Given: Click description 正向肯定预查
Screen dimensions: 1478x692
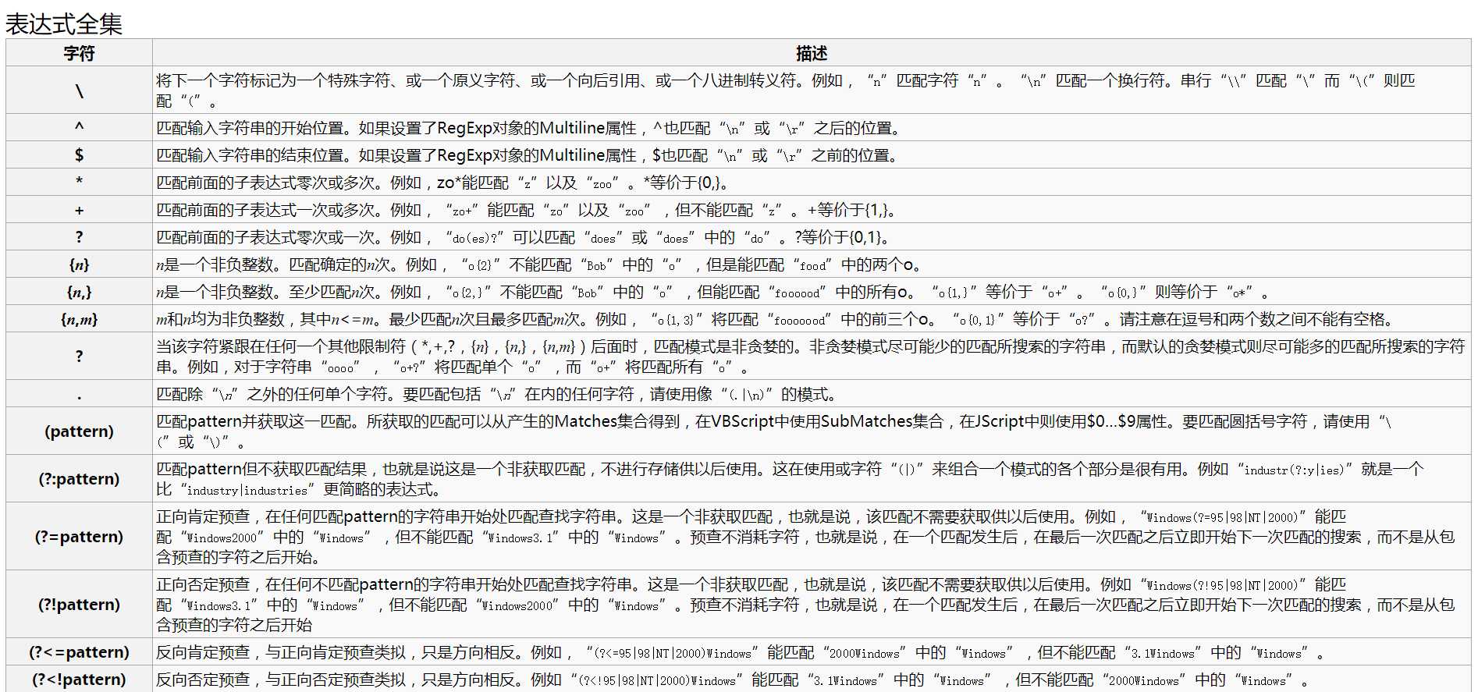Looking at the screenshot, I should click(x=812, y=537).
